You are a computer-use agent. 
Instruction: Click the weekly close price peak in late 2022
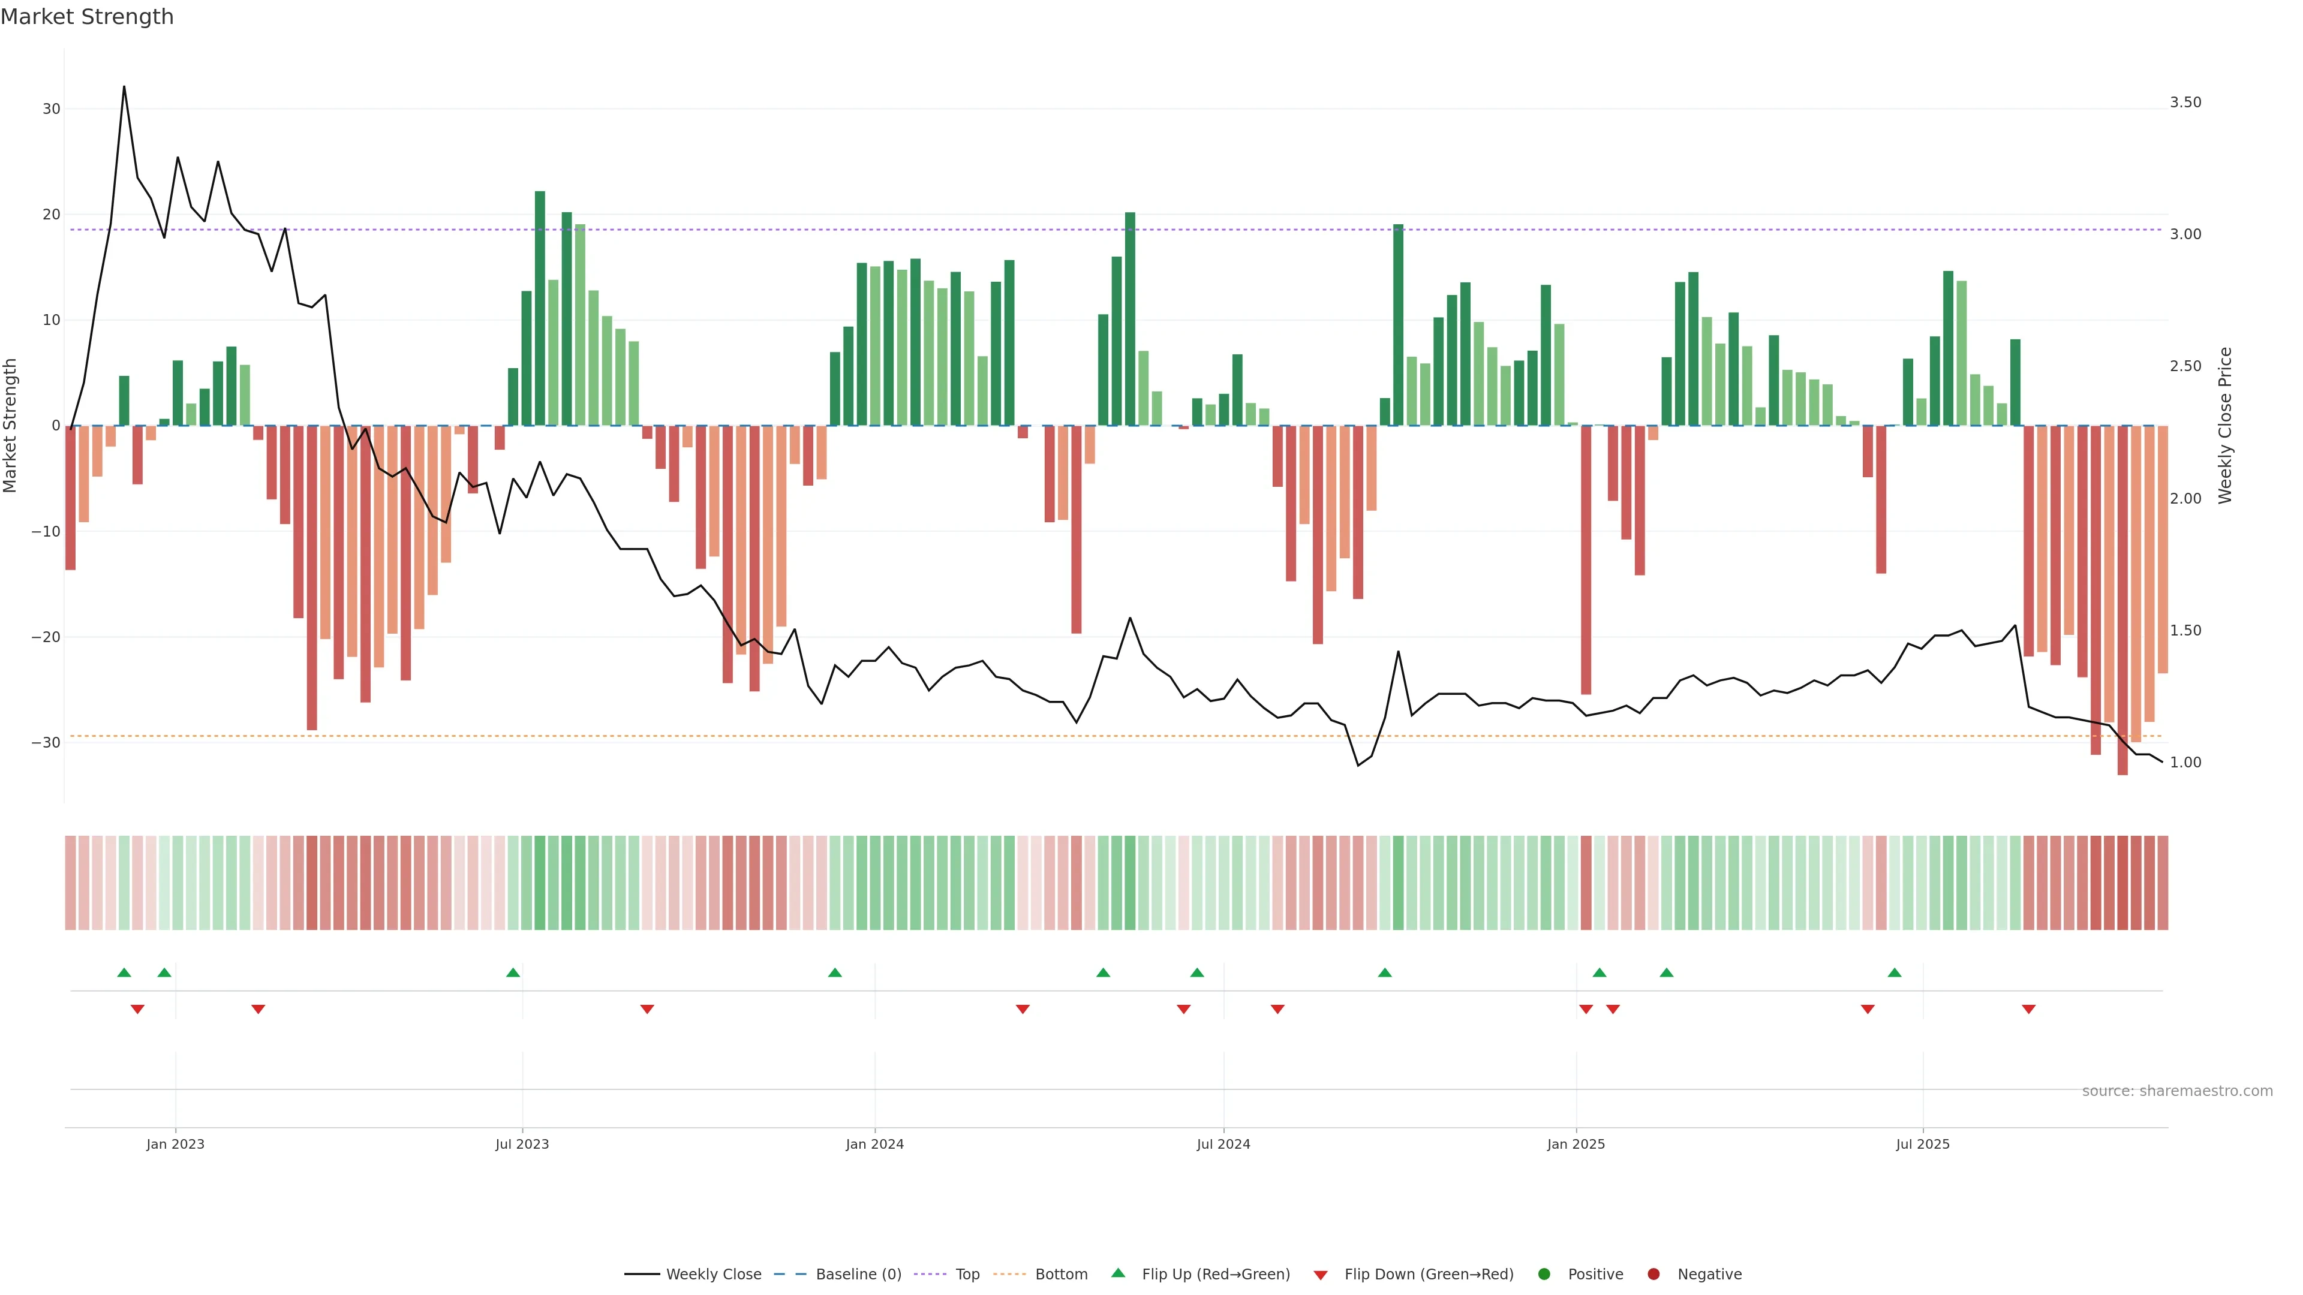click(124, 88)
